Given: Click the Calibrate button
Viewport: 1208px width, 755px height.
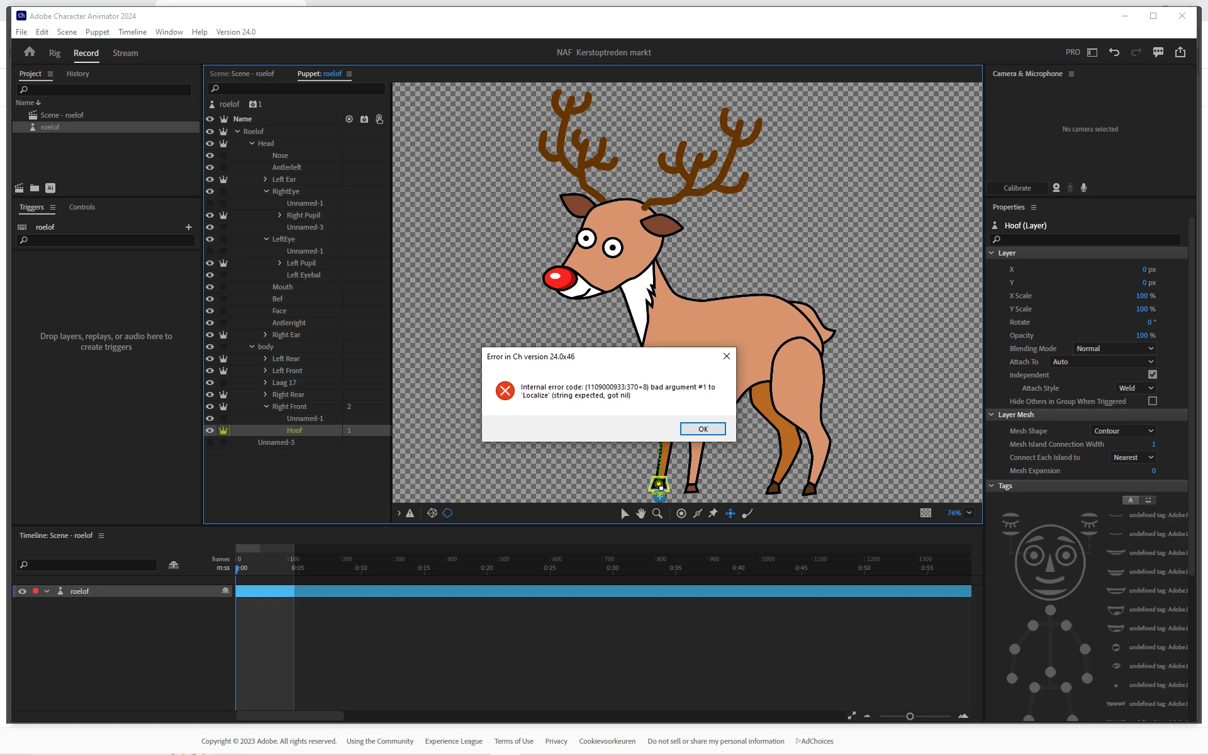Looking at the screenshot, I should click(1017, 188).
